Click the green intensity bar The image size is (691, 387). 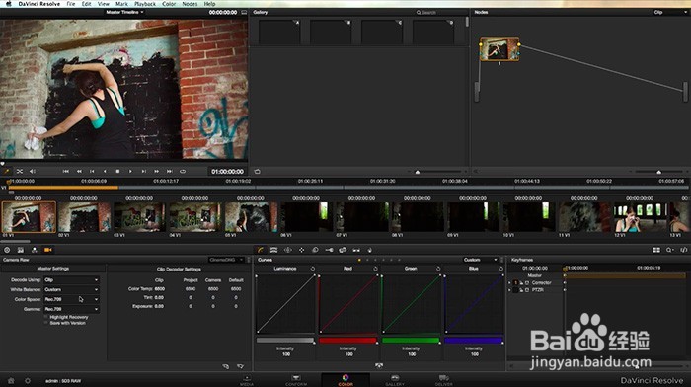(x=411, y=341)
